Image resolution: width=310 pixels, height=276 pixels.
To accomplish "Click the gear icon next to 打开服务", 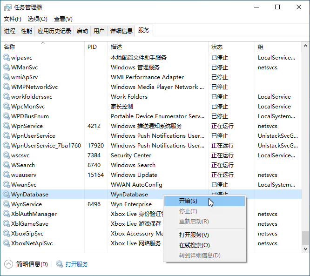I will pos(60,264).
